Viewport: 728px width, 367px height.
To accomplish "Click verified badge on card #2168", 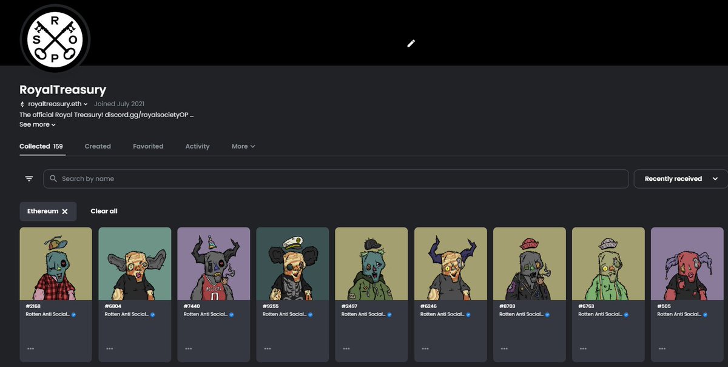I will tap(74, 315).
